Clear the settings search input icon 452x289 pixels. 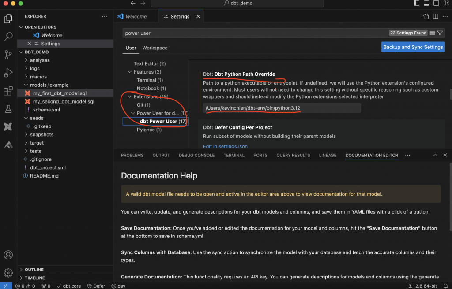pos(432,33)
